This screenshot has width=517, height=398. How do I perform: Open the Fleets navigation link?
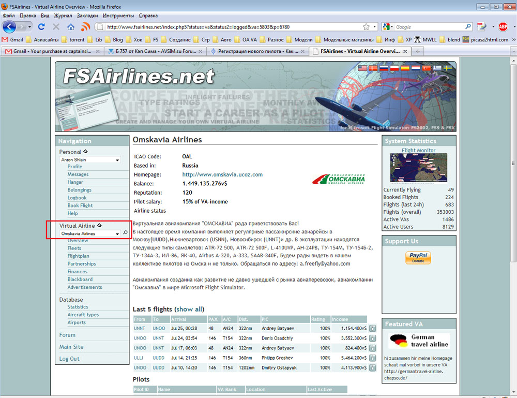pyautogui.click(x=74, y=248)
